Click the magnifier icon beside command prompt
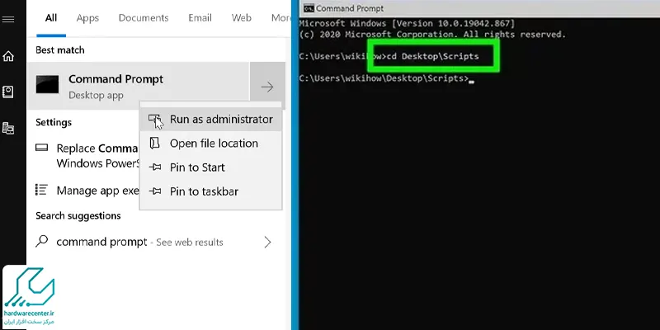660x330 pixels. [x=42, y=241]
